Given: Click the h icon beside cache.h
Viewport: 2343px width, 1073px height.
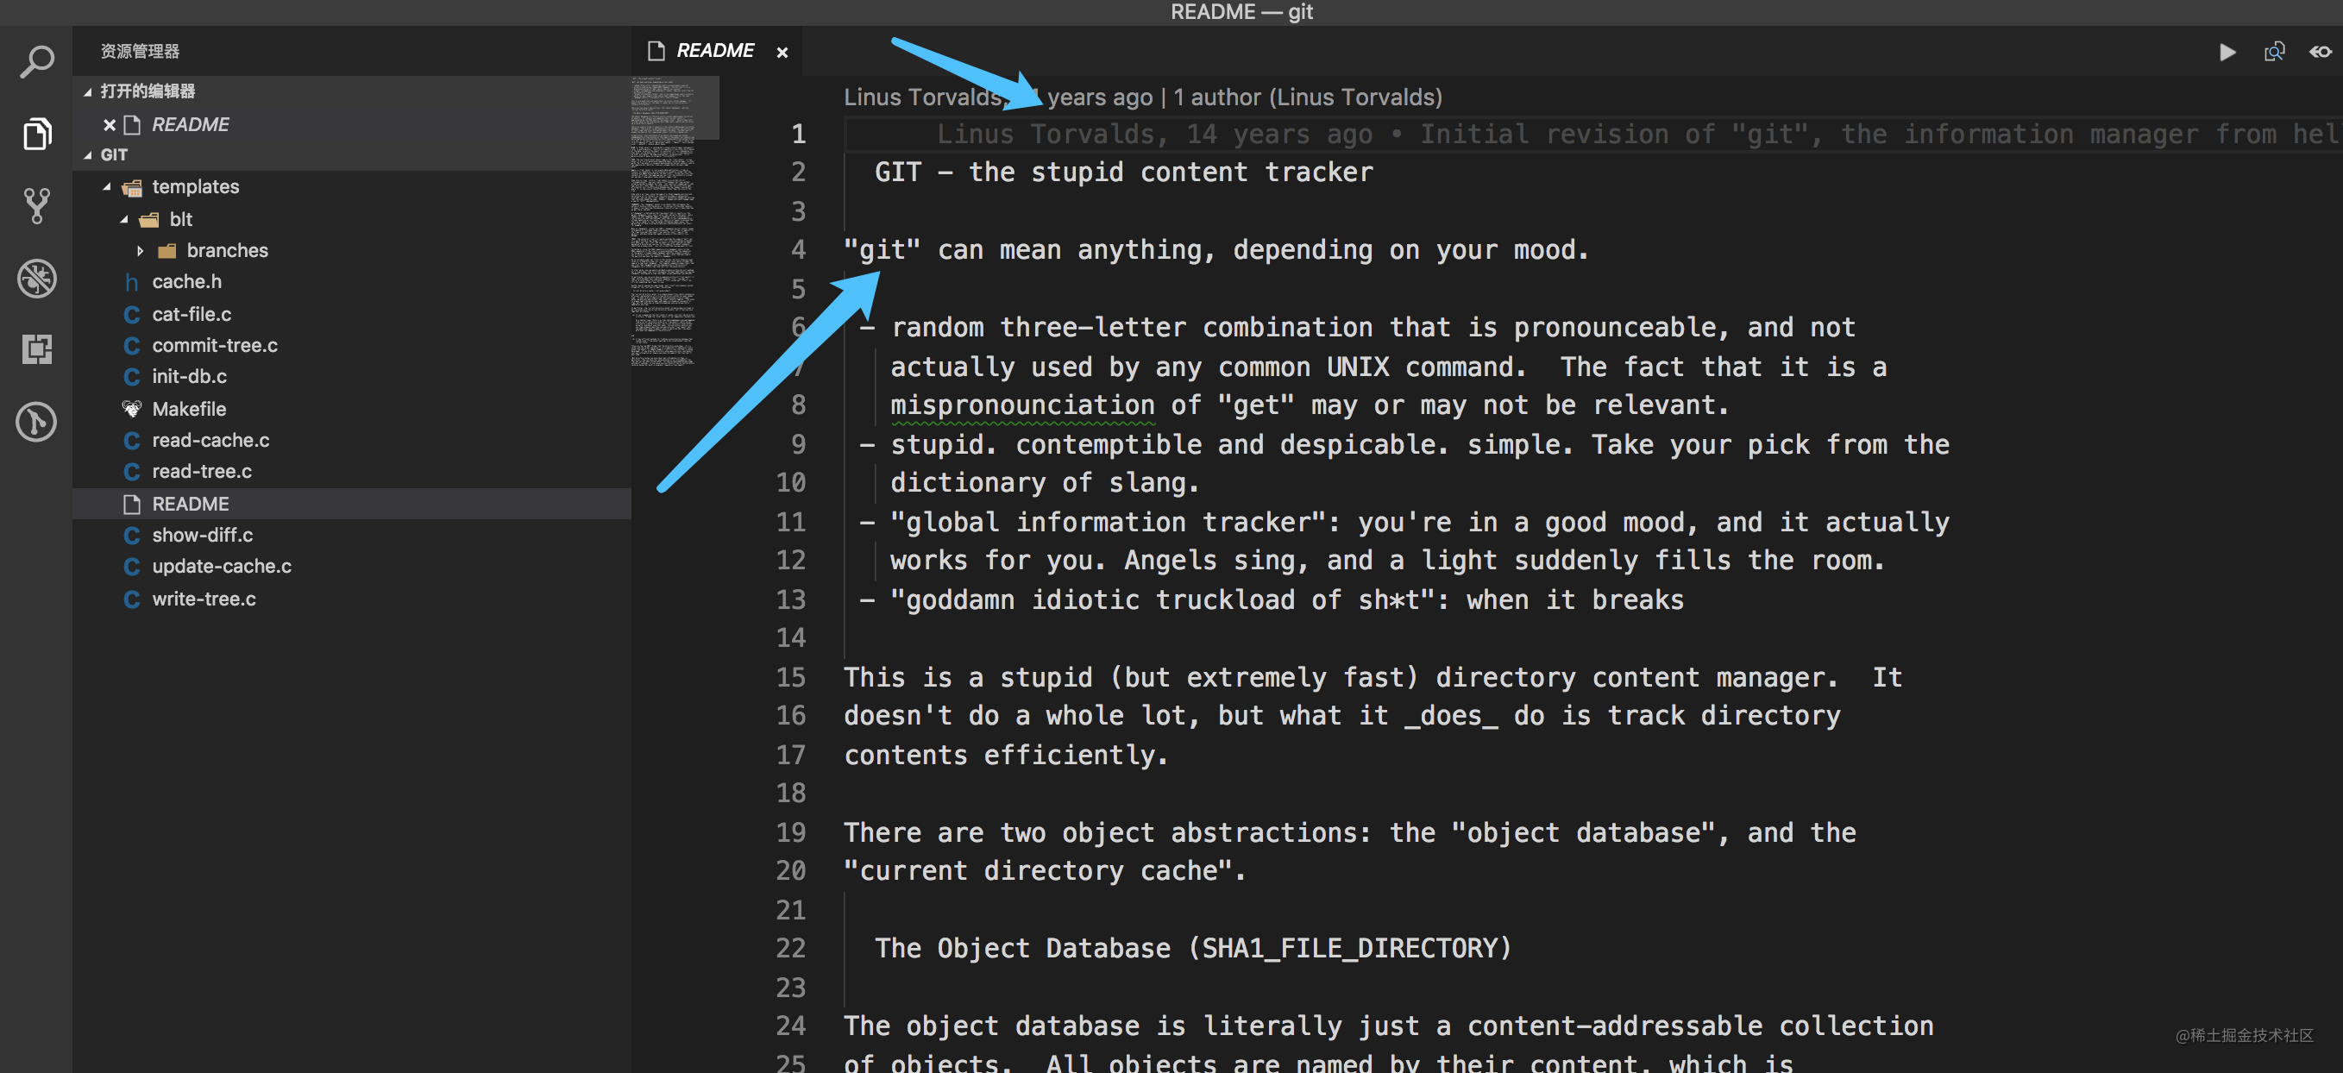Looking at the screenshot, I should click(132, 283).
